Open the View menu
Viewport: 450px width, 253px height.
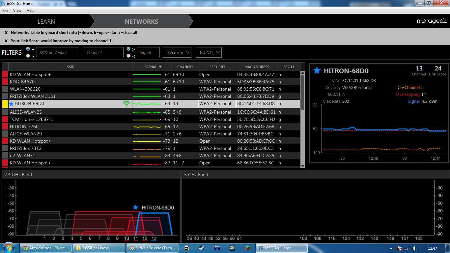(x=17, y=11)
